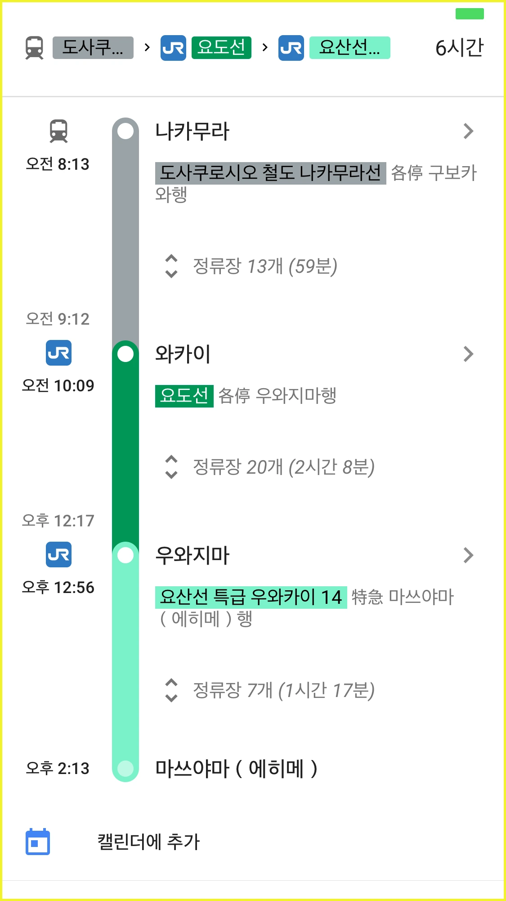Expand the 13 stops (59분) list
Image resolution: width=506 pixels, height=901 pixels.
251,266
